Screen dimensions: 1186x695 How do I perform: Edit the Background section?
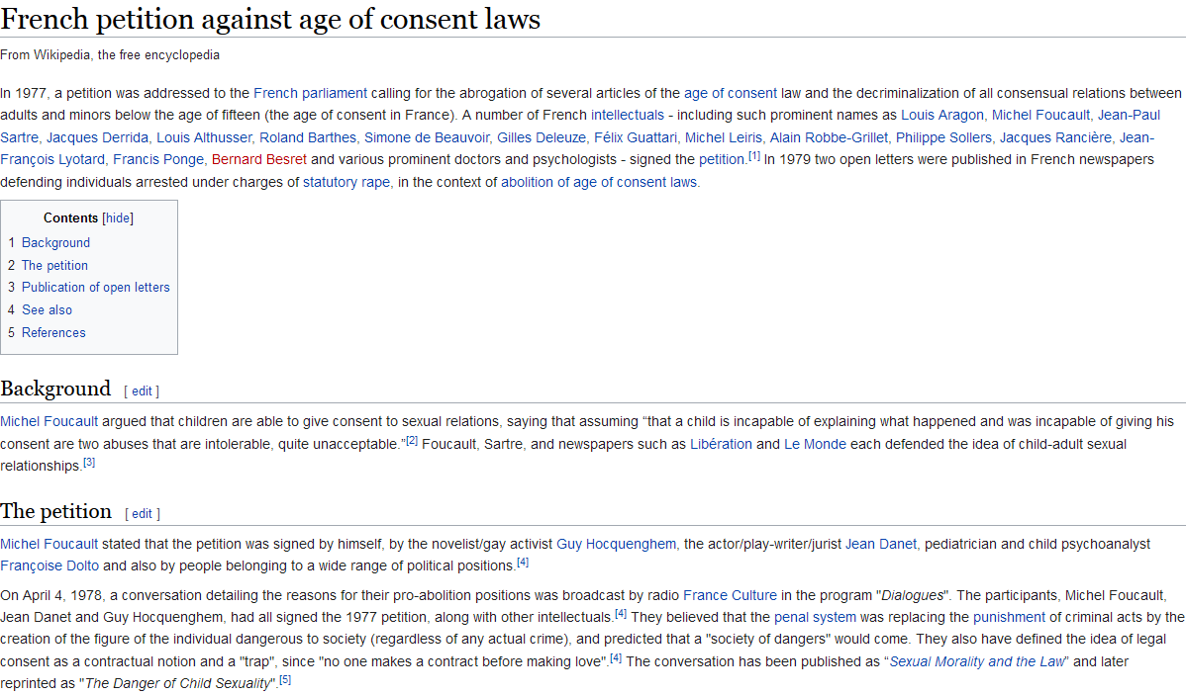[x=142, y=391]
